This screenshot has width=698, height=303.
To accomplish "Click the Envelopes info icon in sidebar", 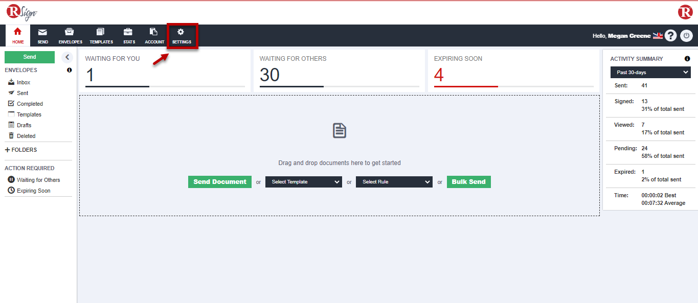I will pos(70,70).
